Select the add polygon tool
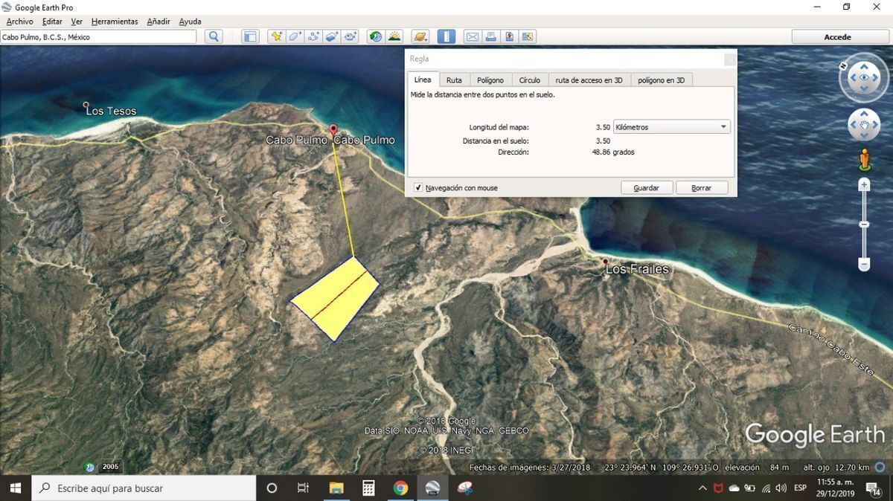This screenshot has width=893, height=501. [295, 36]
